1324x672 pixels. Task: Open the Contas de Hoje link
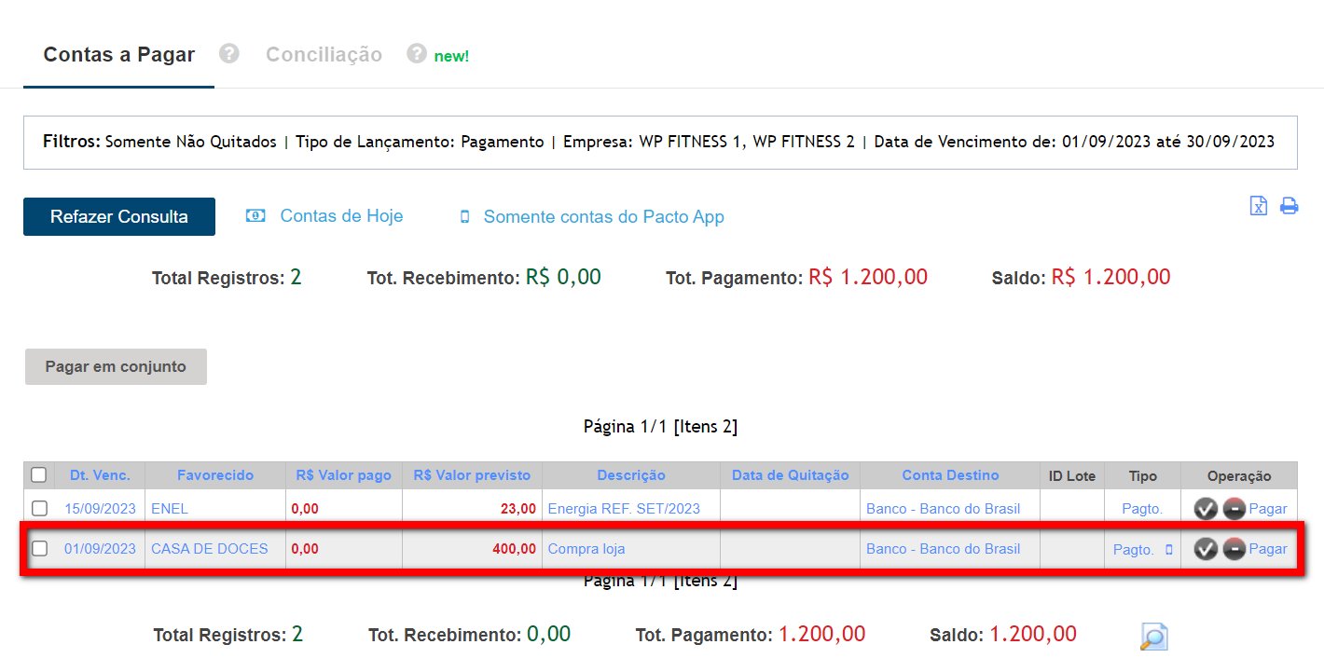[341, 216]
